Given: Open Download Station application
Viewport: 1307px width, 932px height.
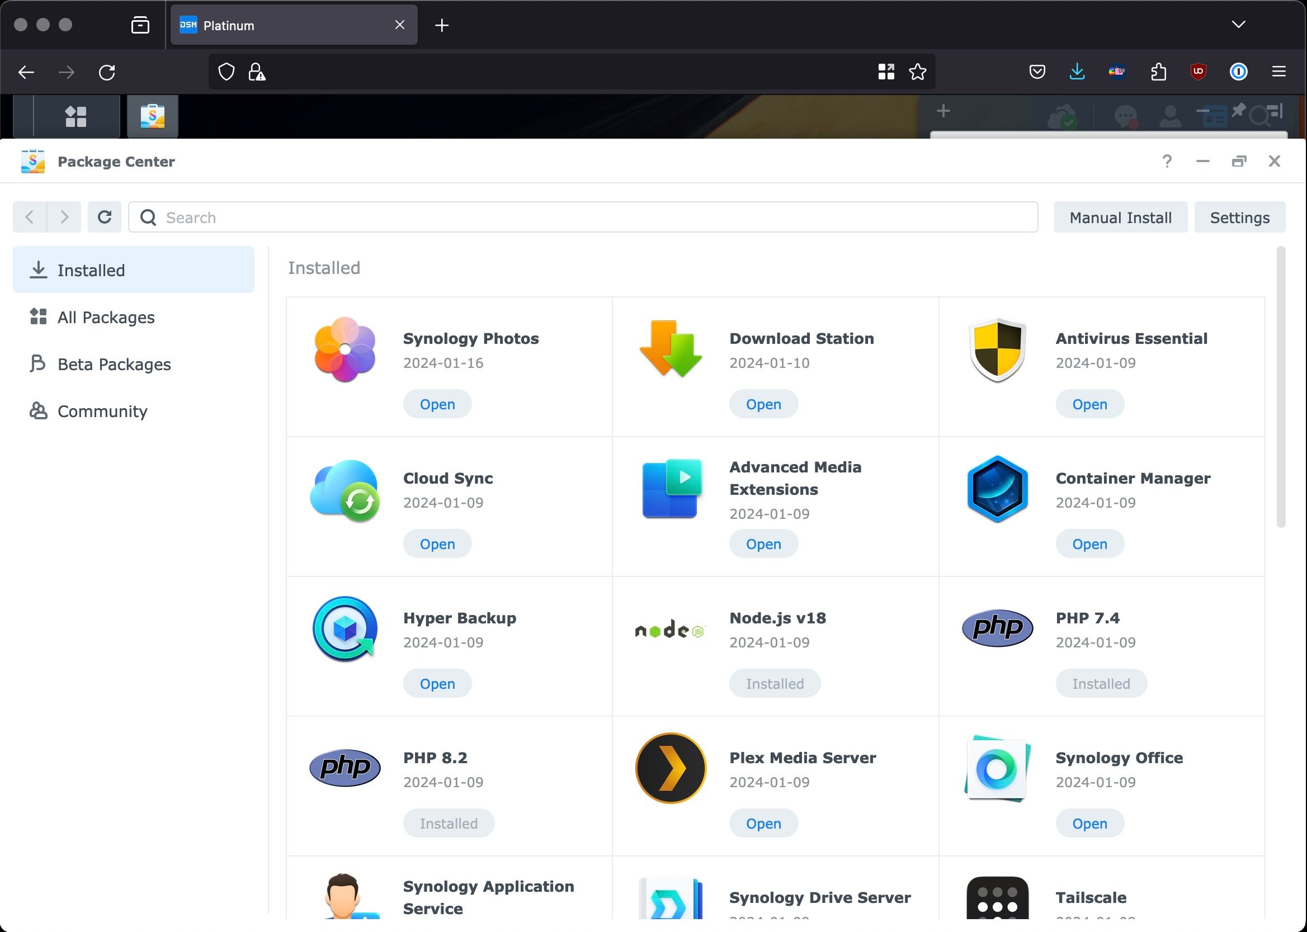Looking at the screenshot, I should click(763, 404).
